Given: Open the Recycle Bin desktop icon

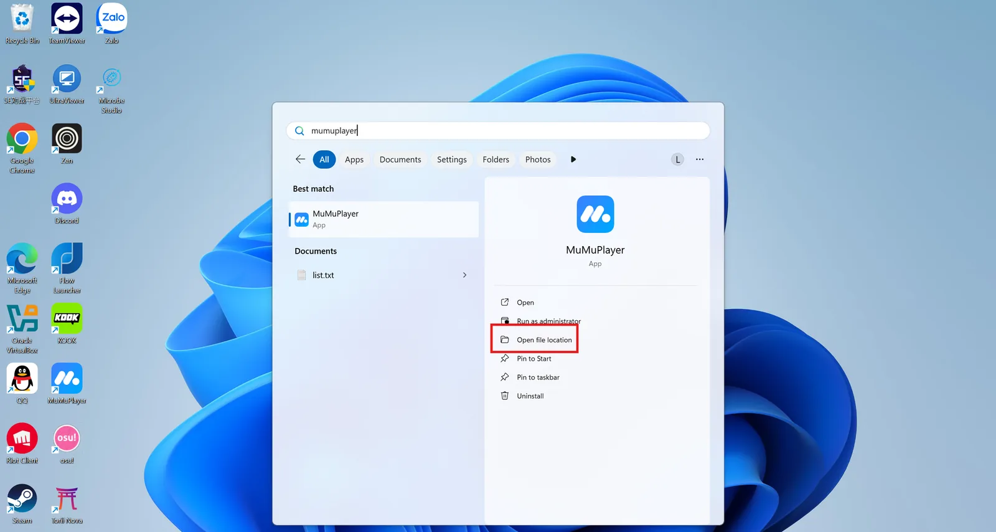Looking at the screenshot, I should [x=22, y=24].
